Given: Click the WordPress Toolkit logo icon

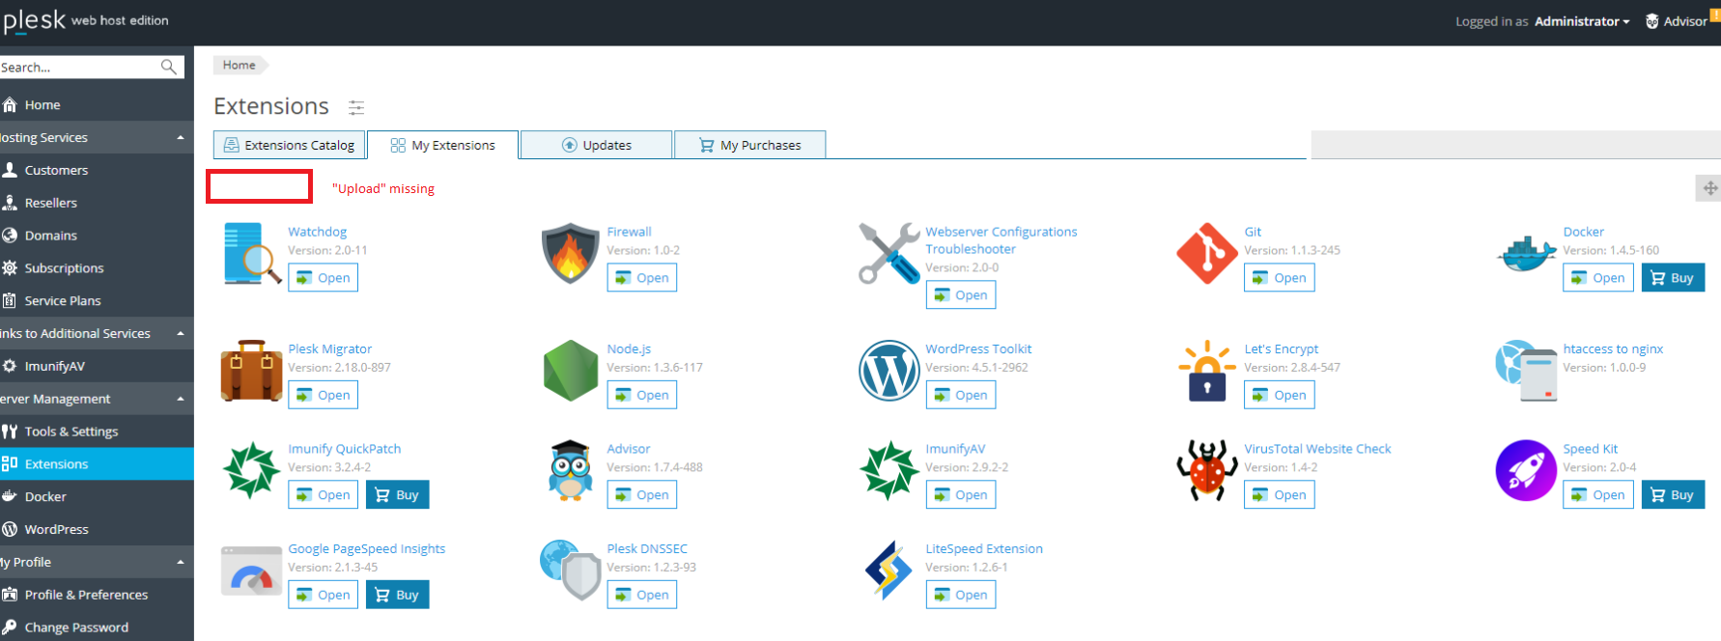Looking at the screenshot, I should pyautogui.click(x=889, y=371).
